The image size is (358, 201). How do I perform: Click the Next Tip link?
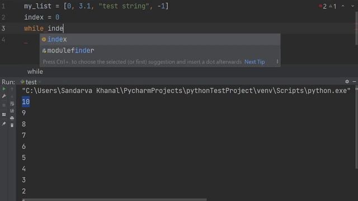255,62
